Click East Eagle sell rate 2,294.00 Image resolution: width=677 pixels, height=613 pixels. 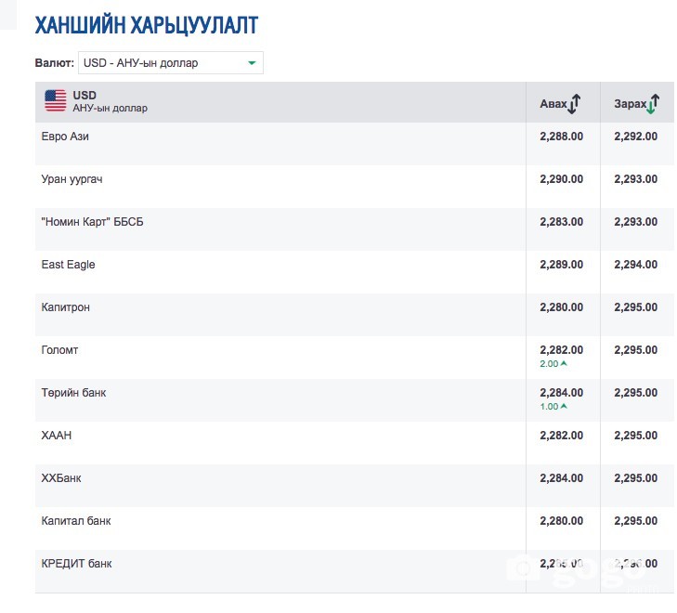636,265
